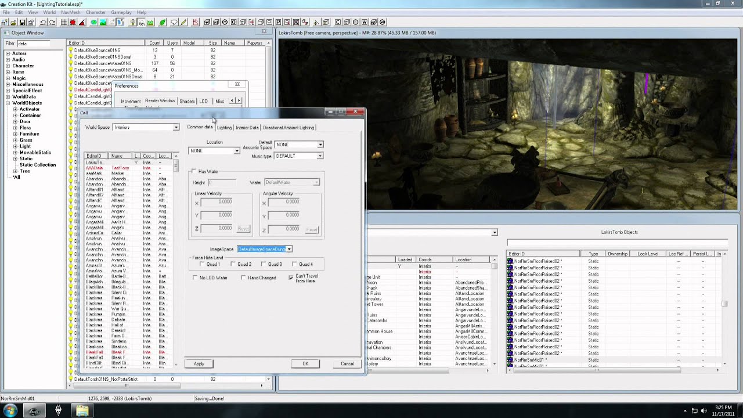Enable the No LOD Water checkbox
The height and width of the screenshot is (418, 743).
195,278
